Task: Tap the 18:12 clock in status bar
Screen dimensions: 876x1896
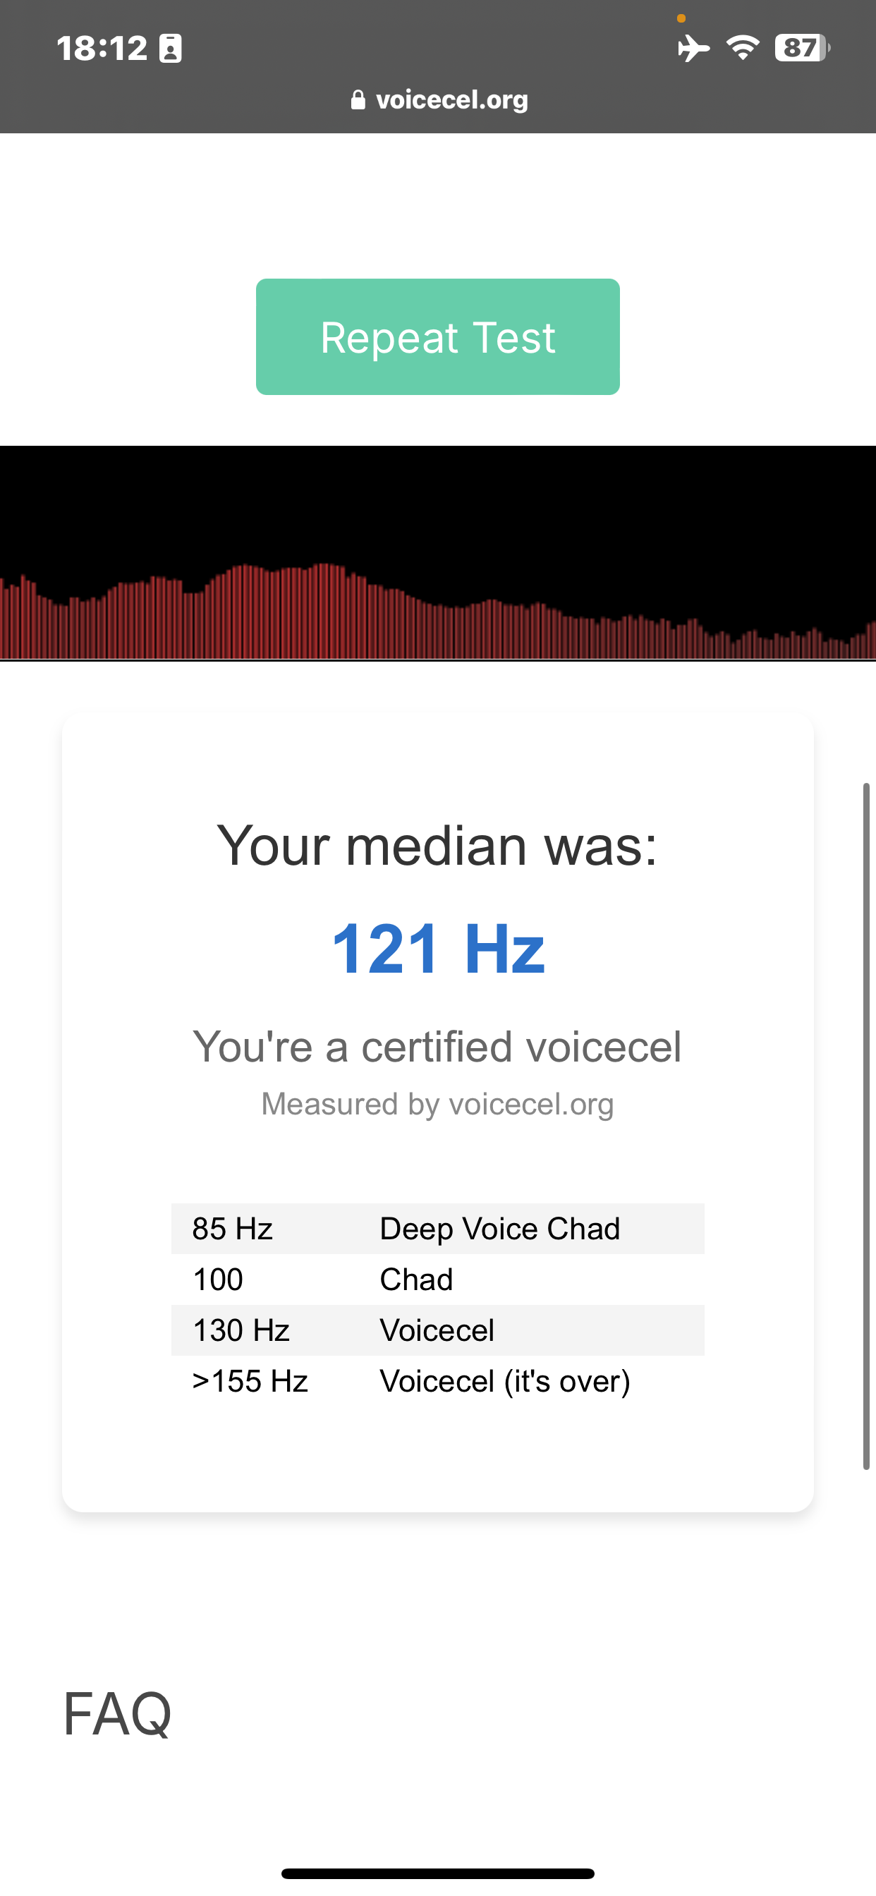Action: pos(102,49)
